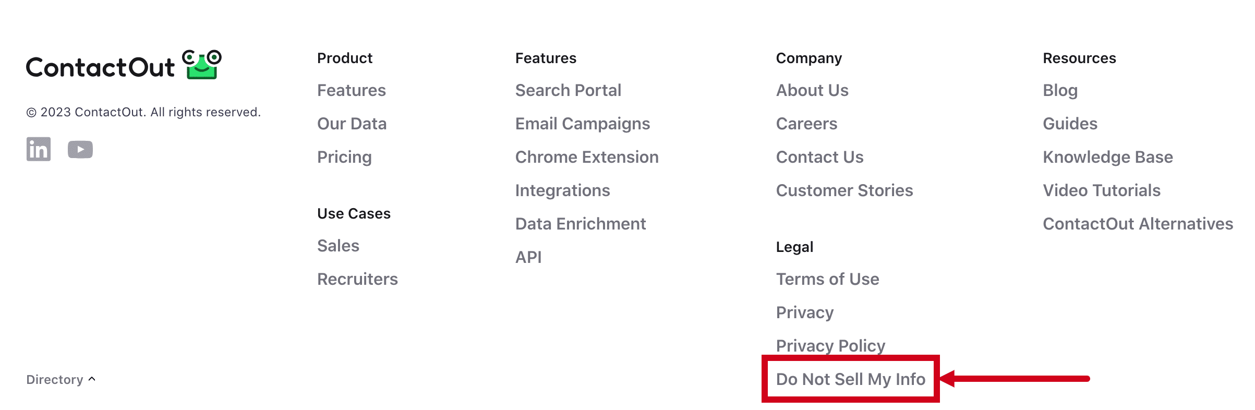Viewport: 1255px width, 410px height.
Task: Open the Chrome Extension link
Action: (x=587, y=157)
